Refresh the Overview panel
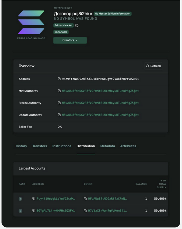This screenshot has width=182, height=229. 153,66
